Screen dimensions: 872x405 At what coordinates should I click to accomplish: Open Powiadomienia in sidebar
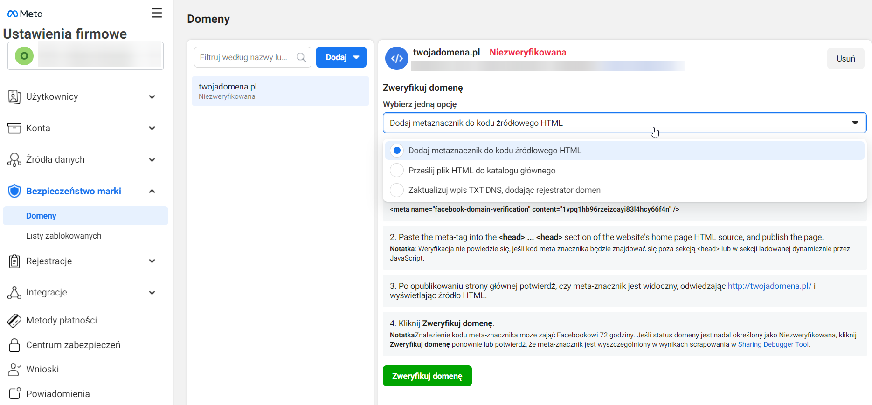click(x=58, y=394)
